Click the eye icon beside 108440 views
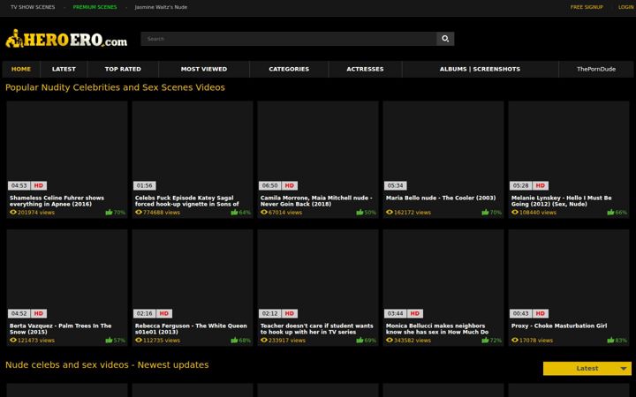 514,213
